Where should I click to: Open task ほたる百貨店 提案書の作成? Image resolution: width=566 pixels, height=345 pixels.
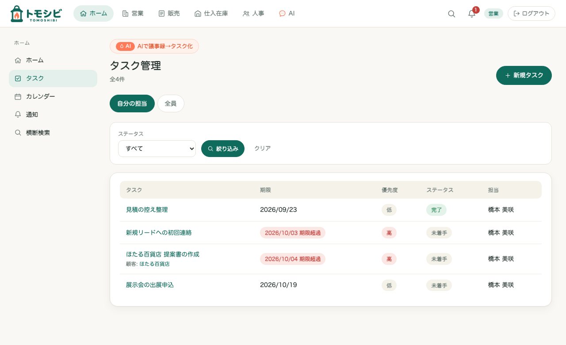(163, 254)
